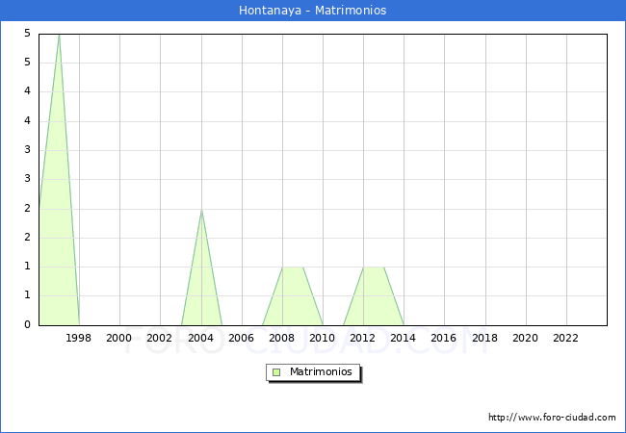Viewport: 626px width, 433px height.
Task: Click the 2008-2009 plateau area
Action: [x=293, y=295]
